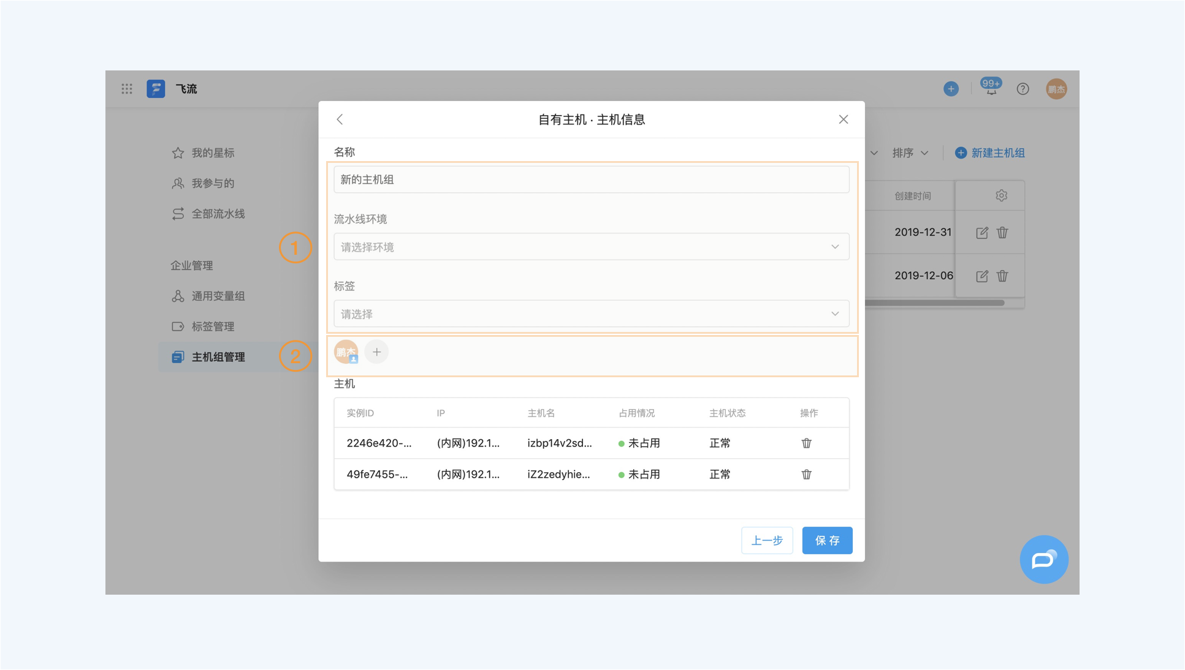Click the 名称 input field
This screenshot has height=670, width=1185.
coord(592,179)
